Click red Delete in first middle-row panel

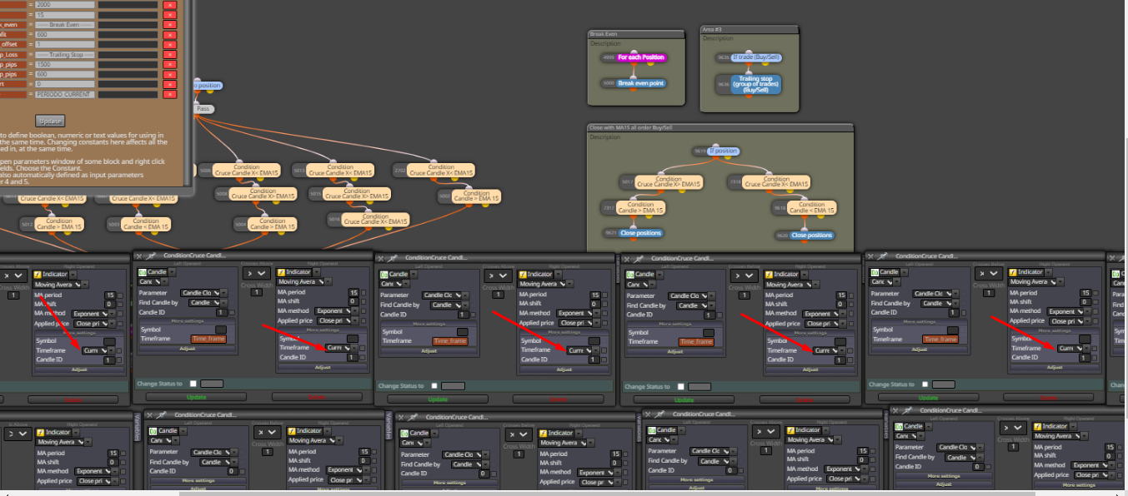click(318, 398)
